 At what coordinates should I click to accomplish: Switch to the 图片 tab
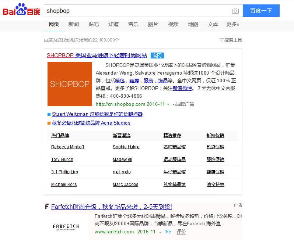(x=153, y=24)
